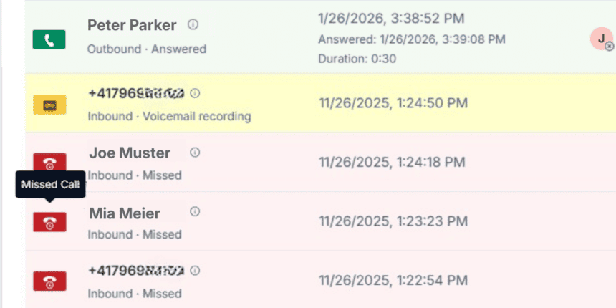Show info for the voicemail caller's number
Viewport: 616px width, 308px height.
[195, 94]
